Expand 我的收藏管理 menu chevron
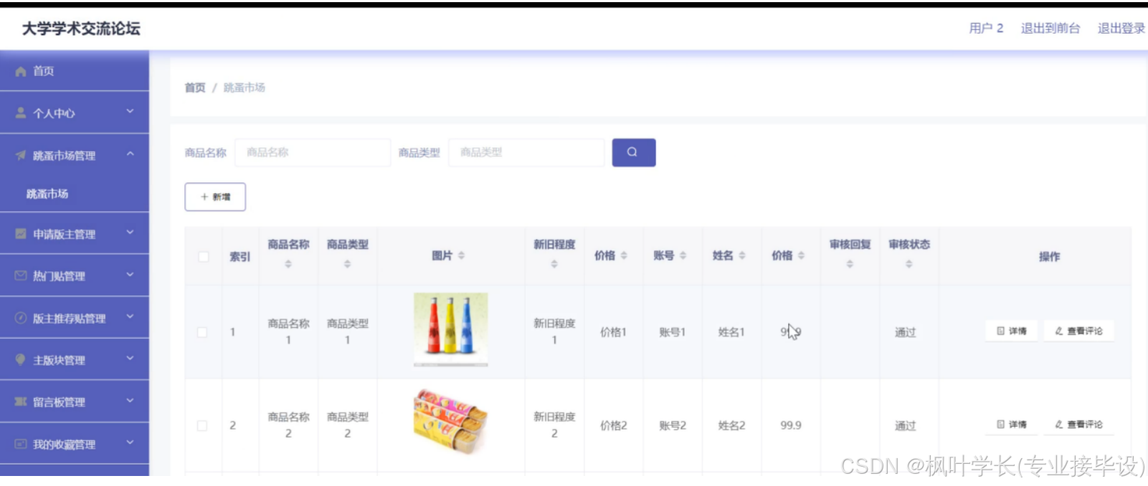The height and width of the screenshot is (486, 1148). pyautogui.click(x=130, y=442)
